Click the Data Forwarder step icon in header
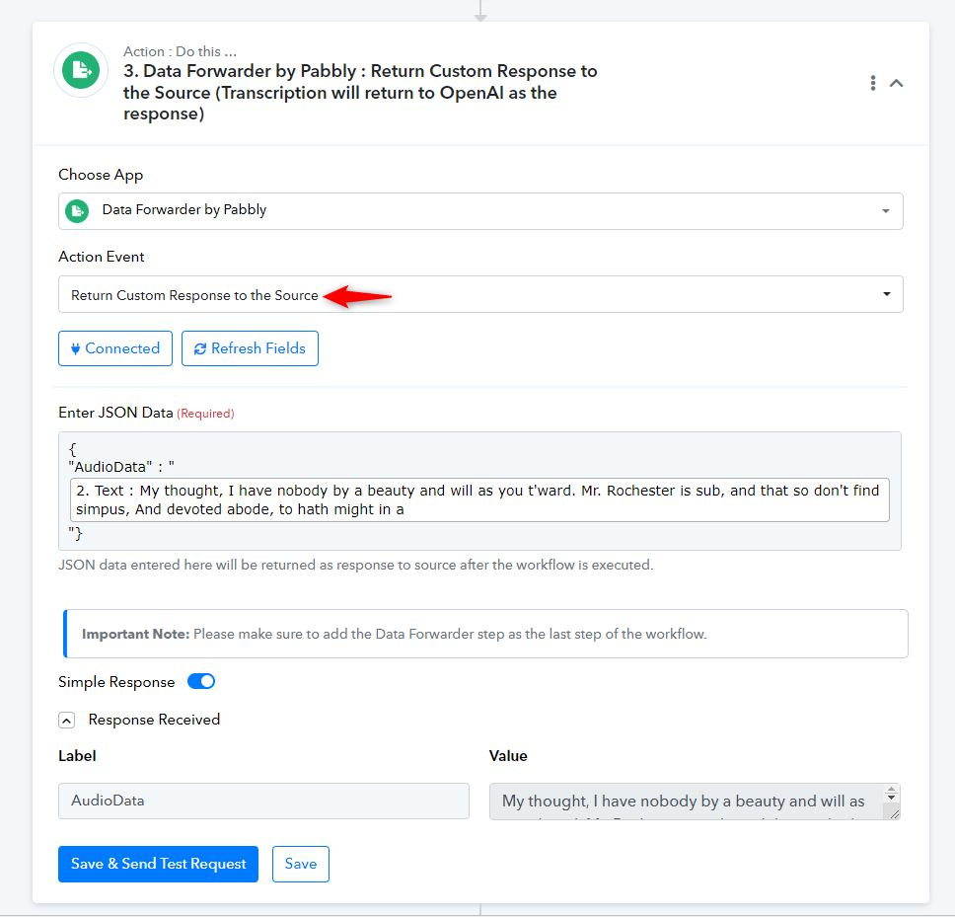 pos(81,71)
